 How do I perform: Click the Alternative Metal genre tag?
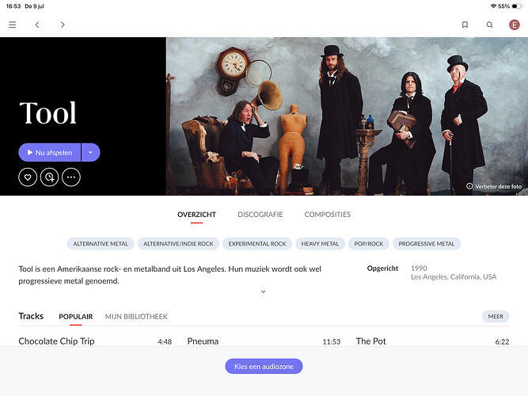101,244
